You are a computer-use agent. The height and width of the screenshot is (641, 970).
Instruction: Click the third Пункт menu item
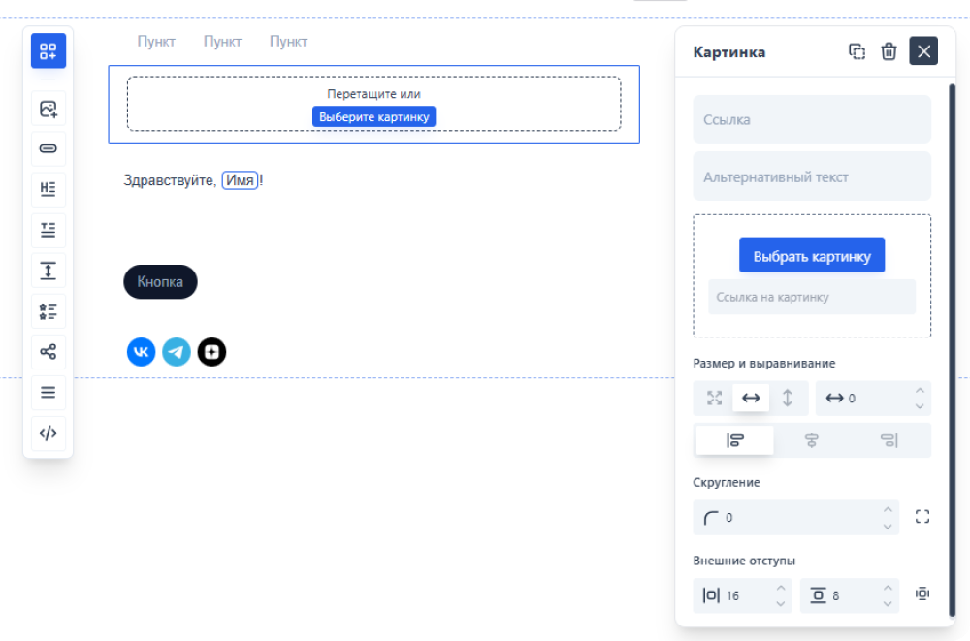288,42
